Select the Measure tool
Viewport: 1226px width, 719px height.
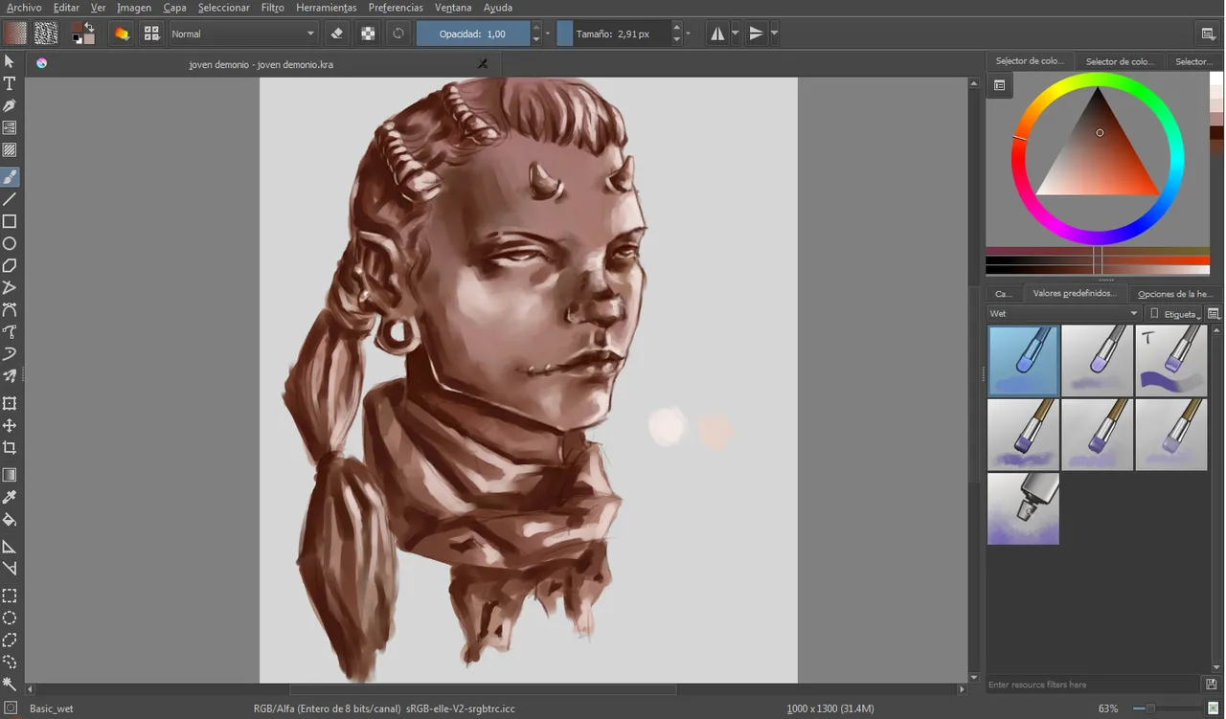(x=10, y=569)
